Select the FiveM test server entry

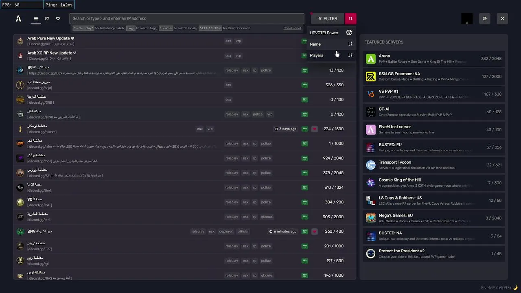[433, 129]
